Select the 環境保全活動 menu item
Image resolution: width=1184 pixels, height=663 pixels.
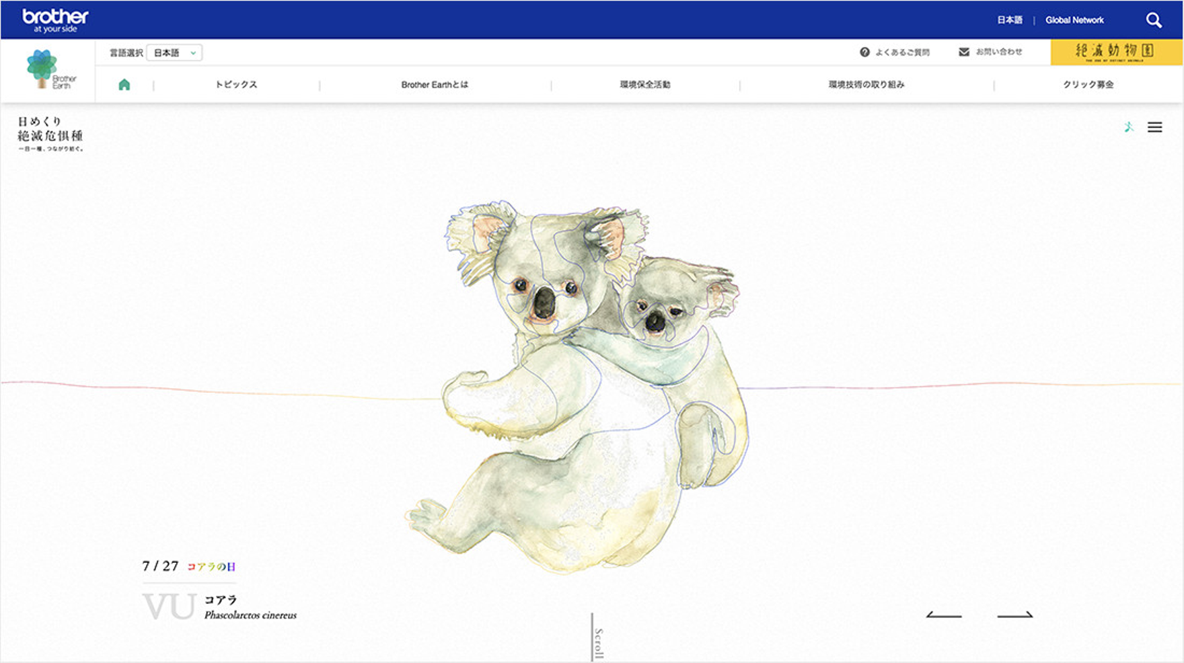click(645, 85)
